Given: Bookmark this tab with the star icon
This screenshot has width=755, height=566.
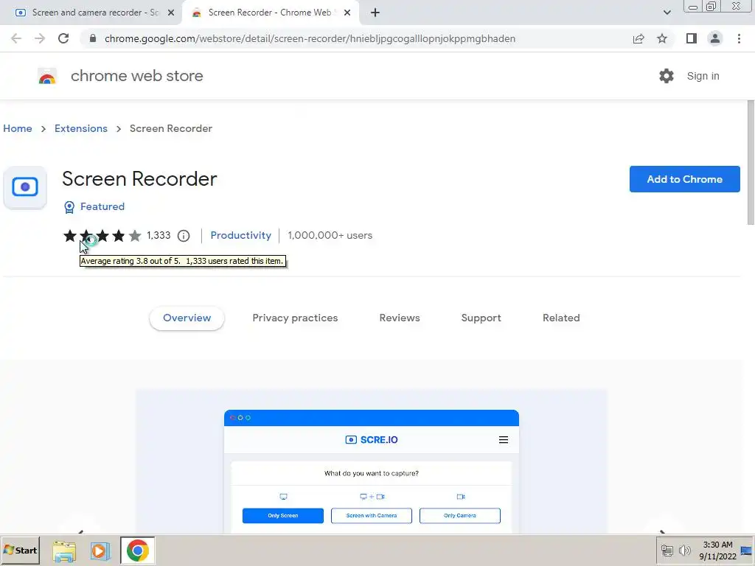Looking at the screenshot, I should [x=662, y=38].
